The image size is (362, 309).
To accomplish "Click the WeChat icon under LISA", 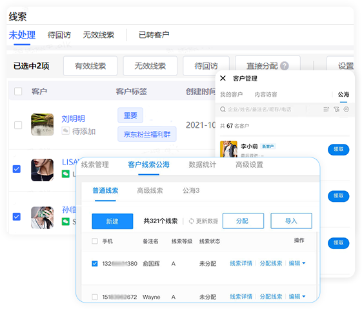I will (66, 174).
